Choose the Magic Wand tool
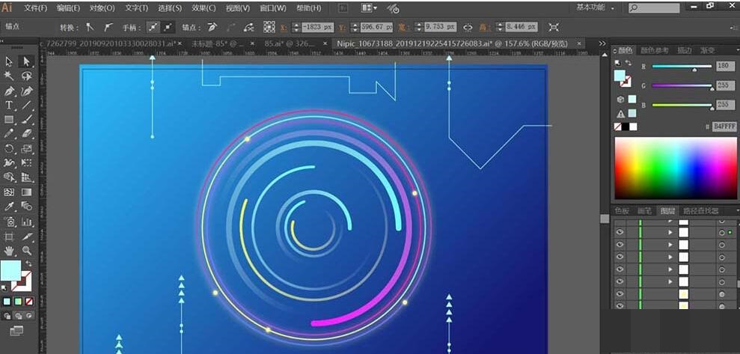Viewport: 740px width, 354px height. (x=10, y=76)
